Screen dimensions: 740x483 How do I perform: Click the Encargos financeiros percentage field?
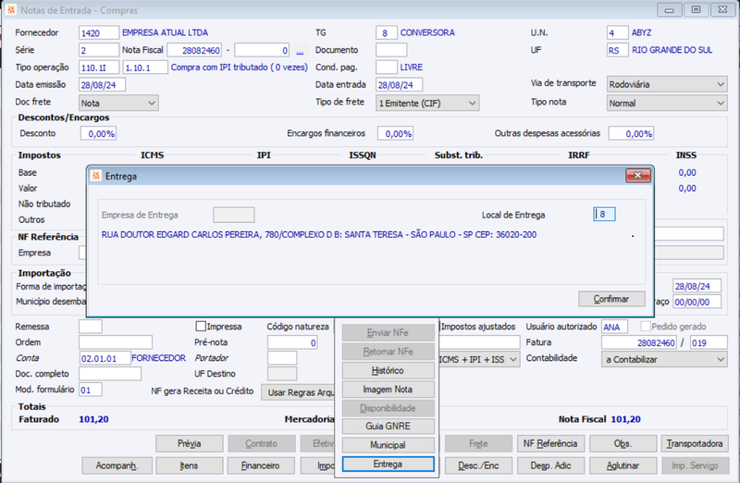(396, 133)
